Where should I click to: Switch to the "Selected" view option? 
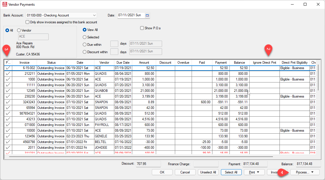coord(84,37)
